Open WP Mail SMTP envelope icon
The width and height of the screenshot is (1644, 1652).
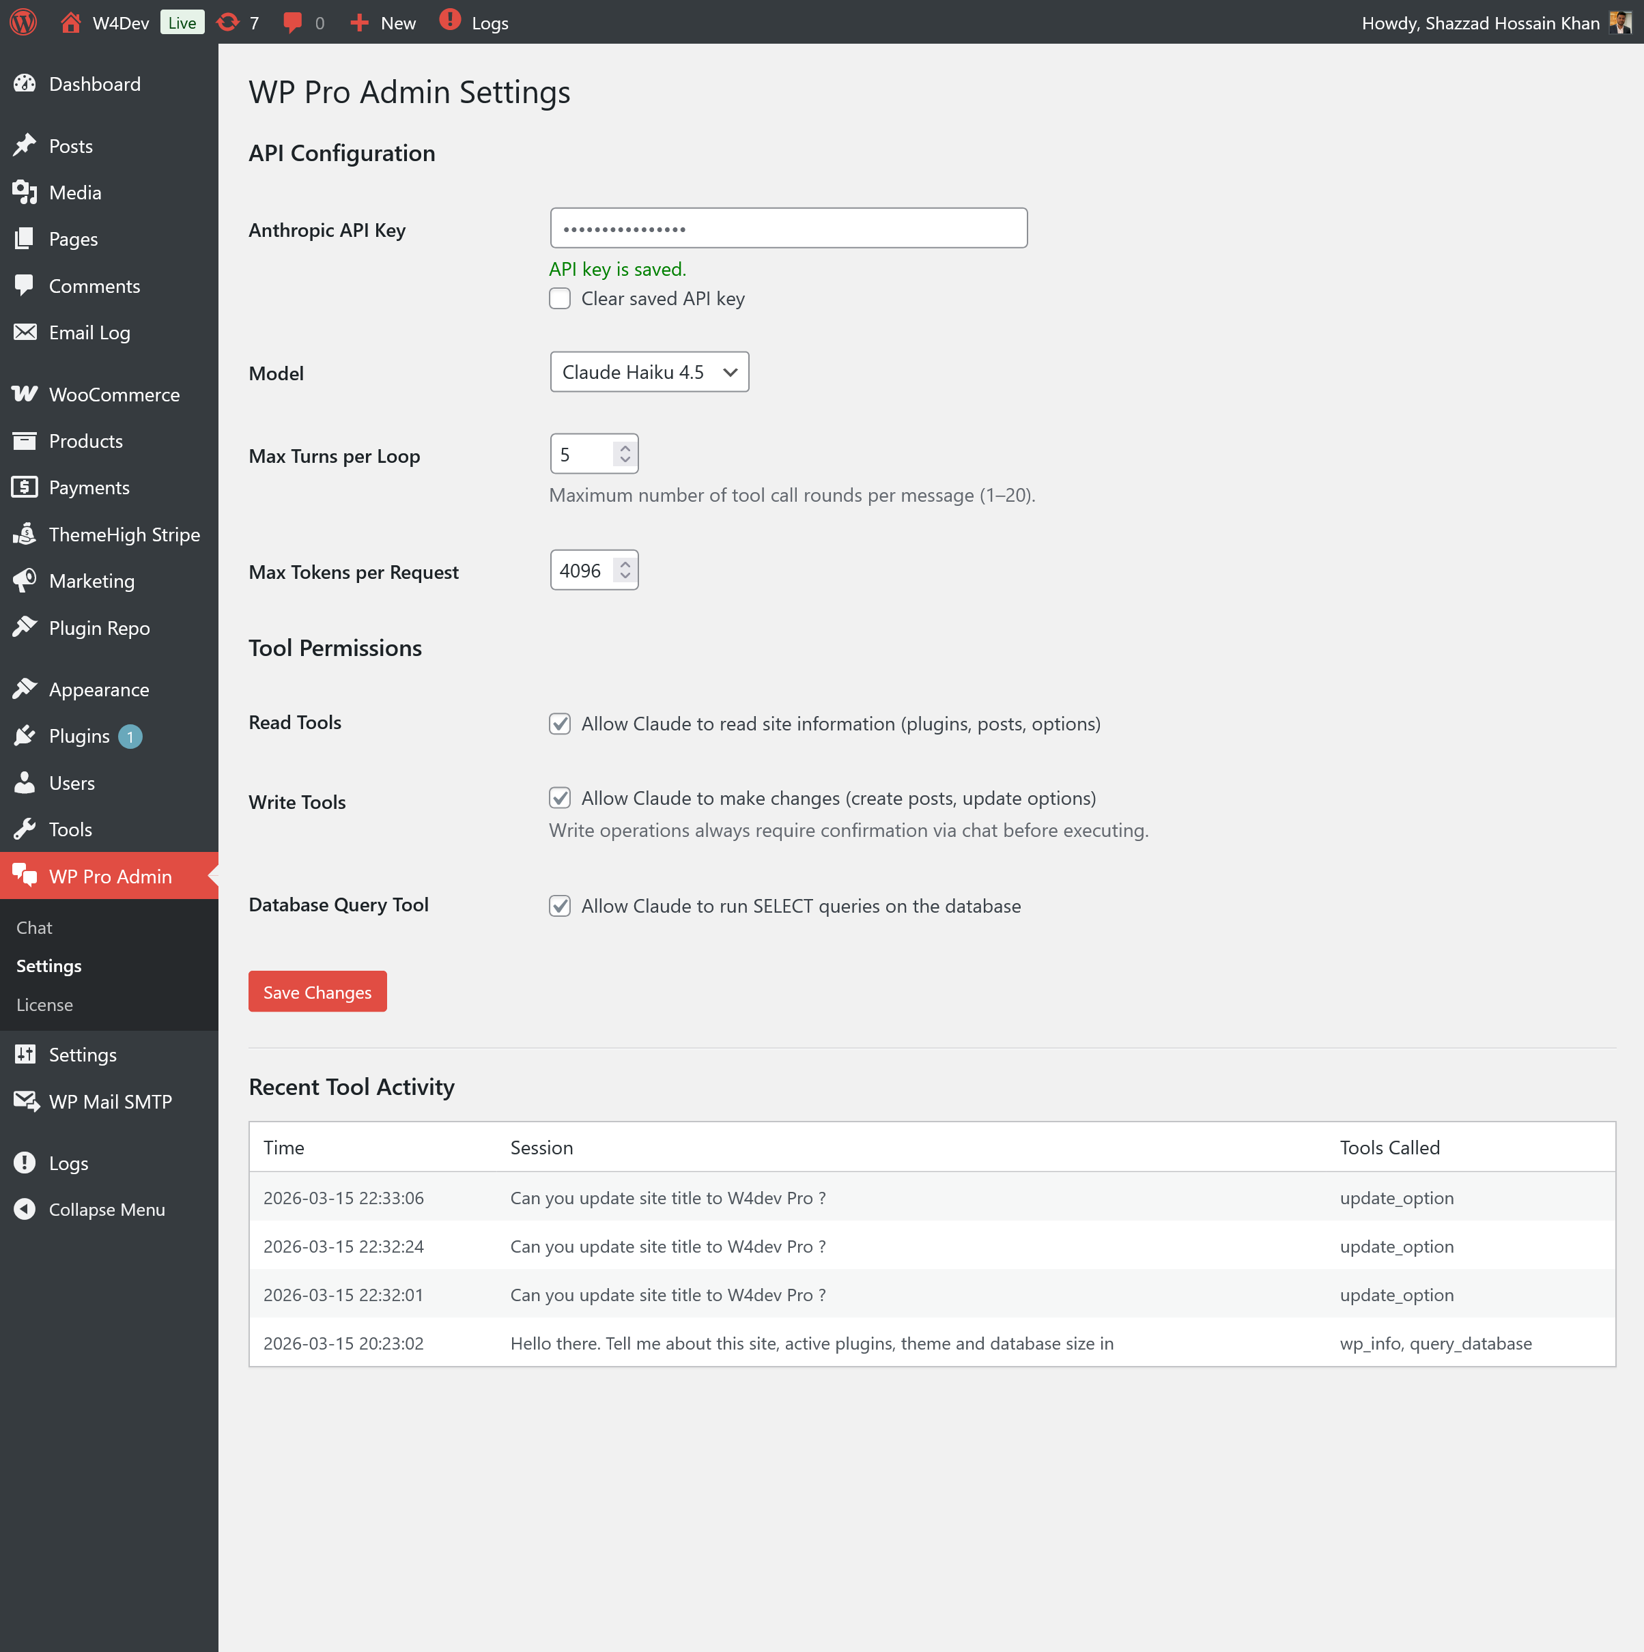[x=26, y=1101]
